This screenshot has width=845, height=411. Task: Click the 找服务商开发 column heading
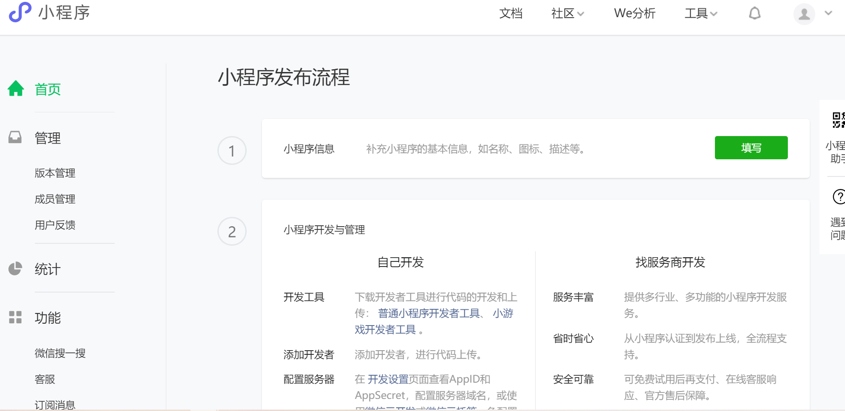[670, 262]
